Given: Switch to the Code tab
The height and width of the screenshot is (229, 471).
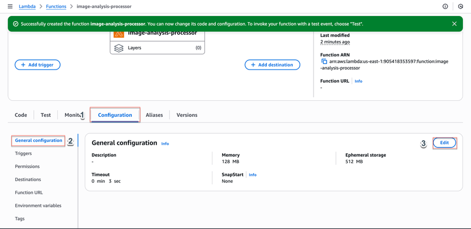Looking at the screenshot, I should point(21,115).
